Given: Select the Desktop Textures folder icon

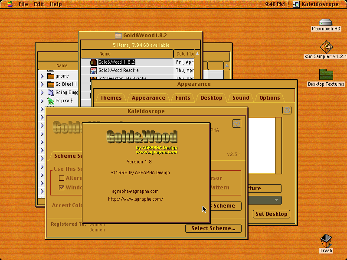Looking at the screenshot, I should point(326,75).
